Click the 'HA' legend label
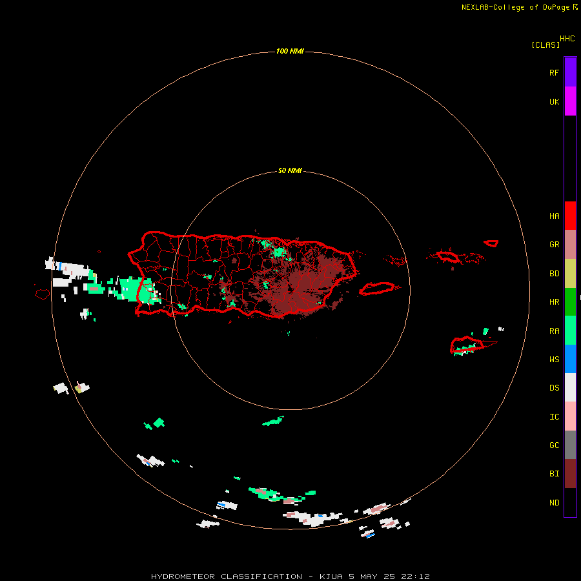 coord(554,216)
